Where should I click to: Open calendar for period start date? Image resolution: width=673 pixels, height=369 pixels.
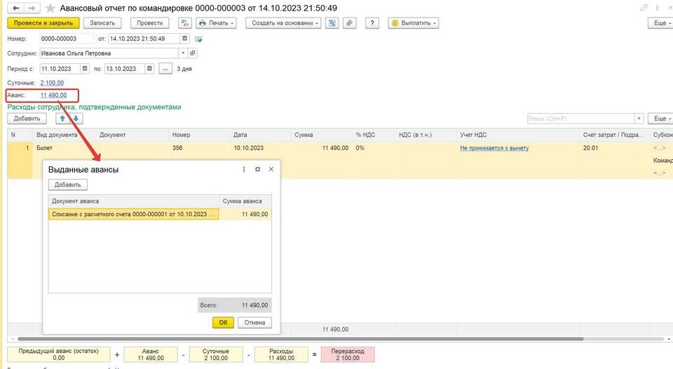coord(85,69)
